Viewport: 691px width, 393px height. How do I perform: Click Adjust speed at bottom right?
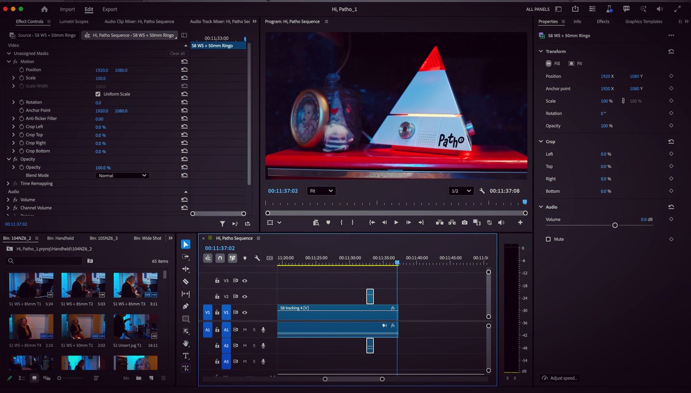pos(559,378)
